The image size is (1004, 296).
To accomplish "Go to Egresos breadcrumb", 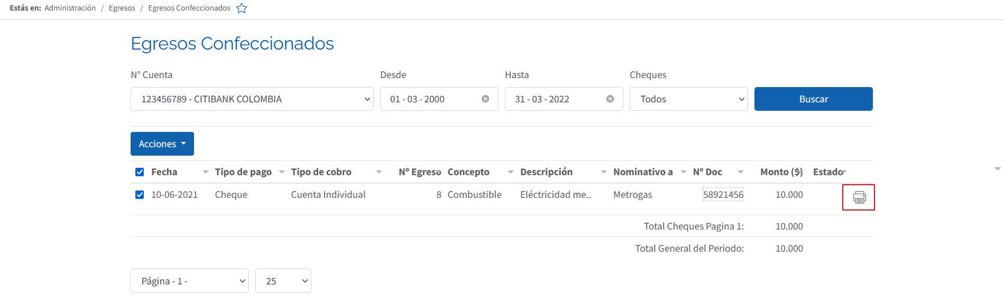I will (x=122, y=8).
